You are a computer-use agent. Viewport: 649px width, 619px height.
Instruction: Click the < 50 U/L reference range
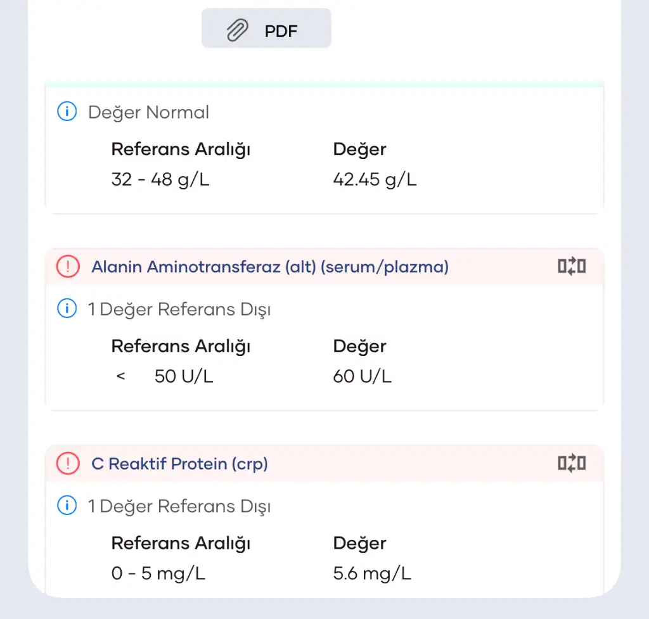pos(165,376)
